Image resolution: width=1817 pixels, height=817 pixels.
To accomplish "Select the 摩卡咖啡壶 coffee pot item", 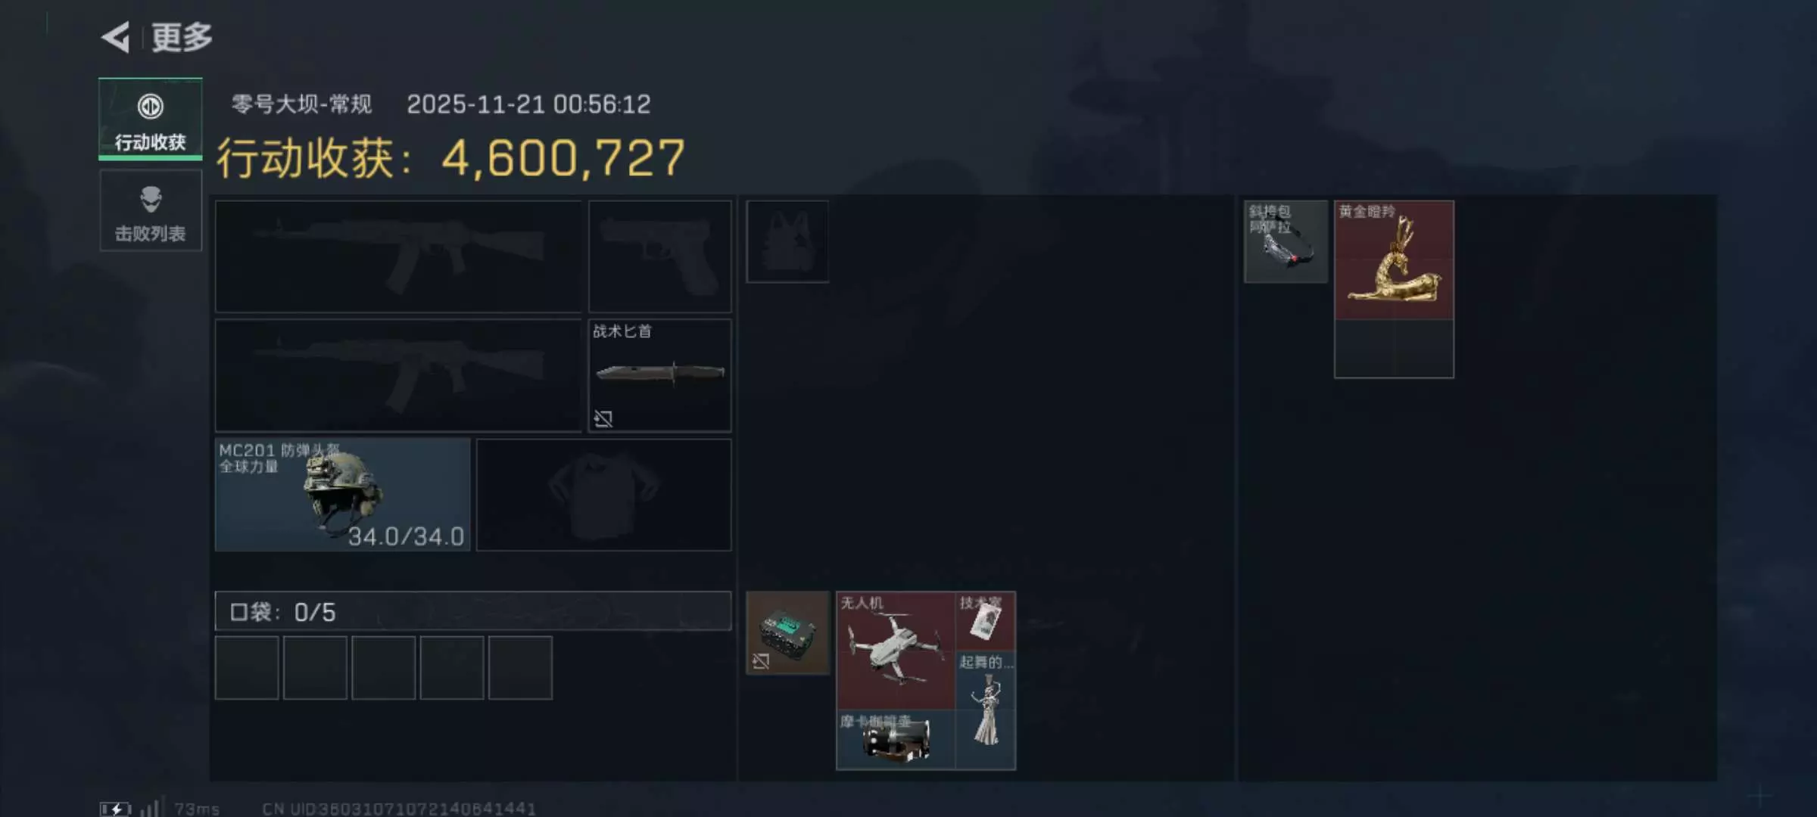I will (895, 740).
